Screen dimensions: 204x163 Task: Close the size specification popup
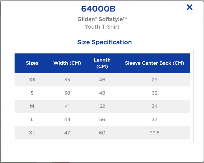coord(189,7)
